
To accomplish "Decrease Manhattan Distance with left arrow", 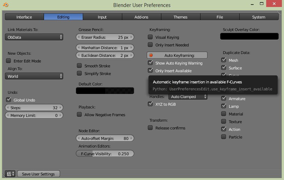I will pos(79,47).
